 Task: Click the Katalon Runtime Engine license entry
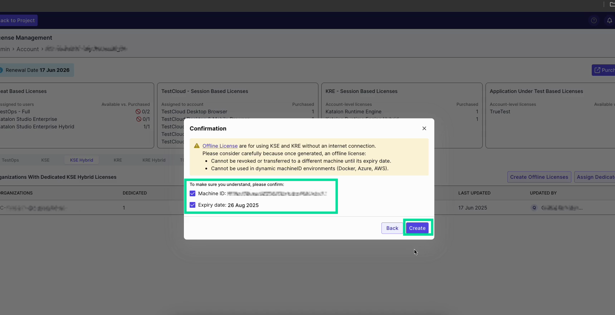coord(353,112)
